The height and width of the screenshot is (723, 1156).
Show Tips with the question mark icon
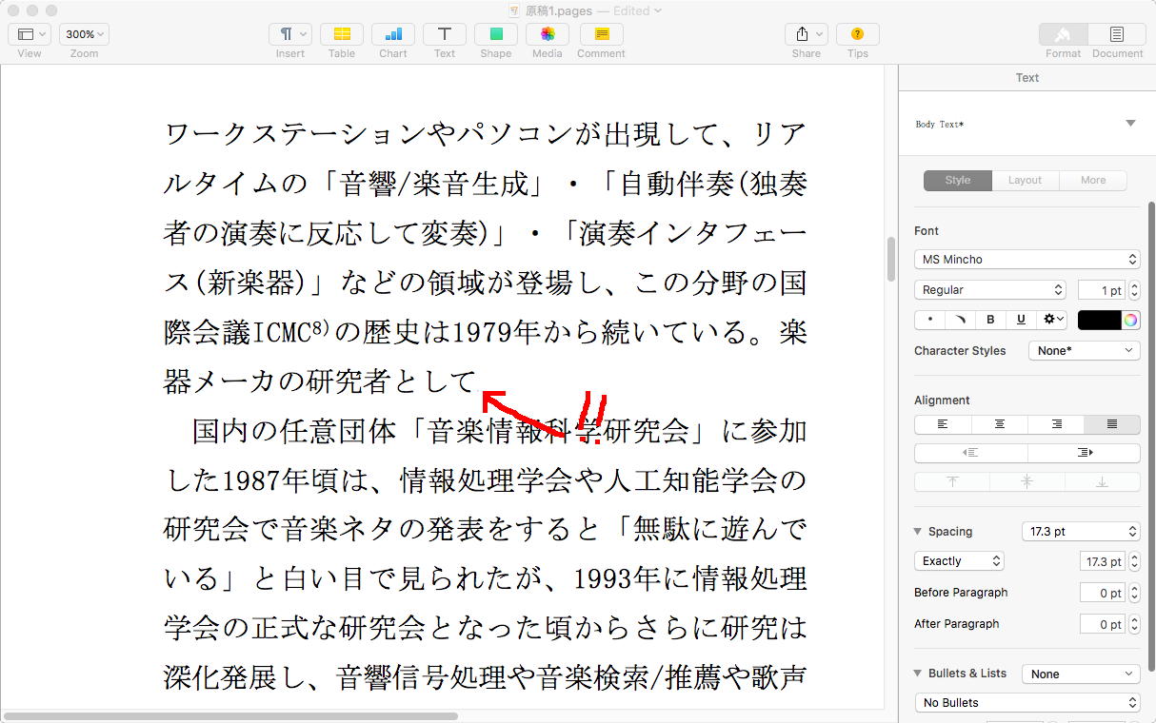pos(857,34)
